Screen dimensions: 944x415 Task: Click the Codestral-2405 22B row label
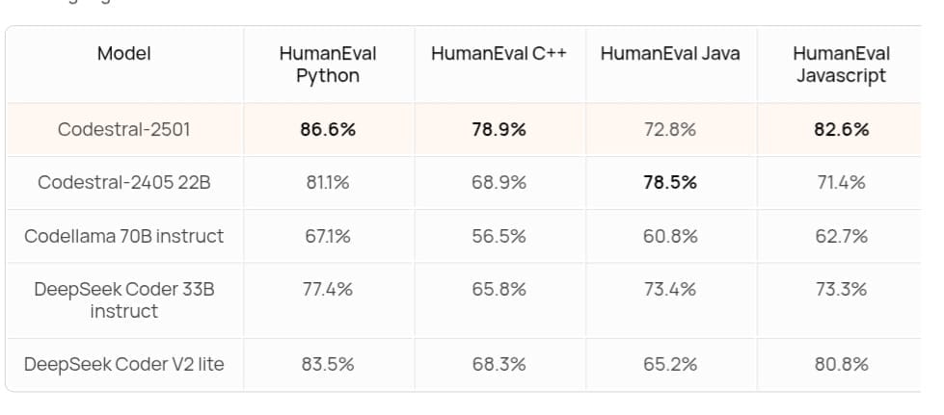(124, 182)
